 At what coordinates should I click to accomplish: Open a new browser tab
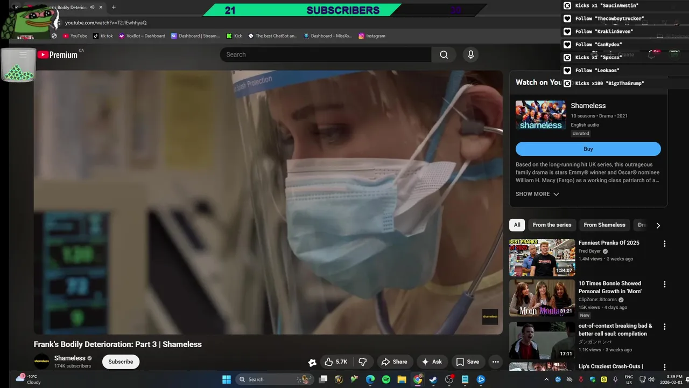tap(114, 8)
